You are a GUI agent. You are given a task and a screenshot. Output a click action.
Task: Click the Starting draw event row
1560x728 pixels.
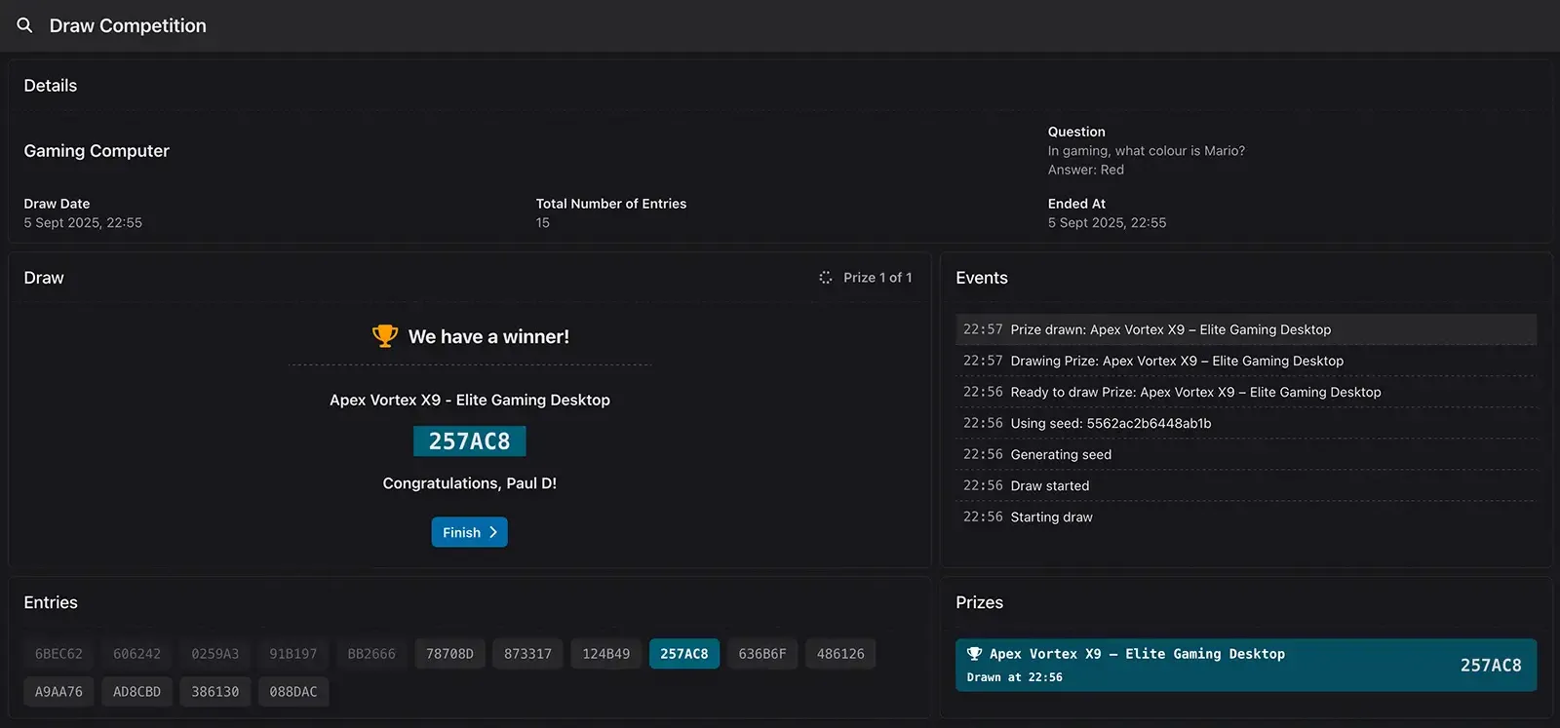click(x=1246, y=517)
